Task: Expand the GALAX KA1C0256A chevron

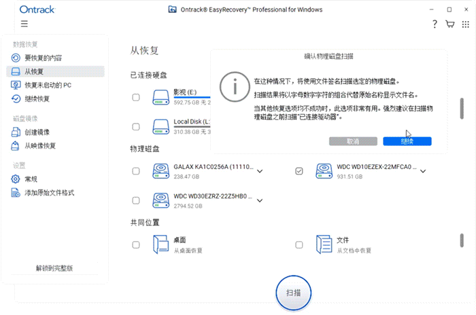Action: pos(260,171)
